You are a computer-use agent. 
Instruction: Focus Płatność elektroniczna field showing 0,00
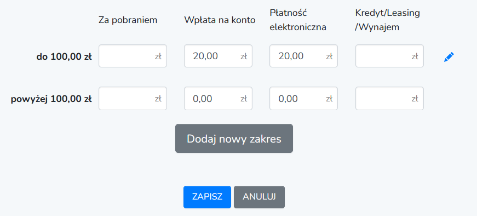coord(303,98)
